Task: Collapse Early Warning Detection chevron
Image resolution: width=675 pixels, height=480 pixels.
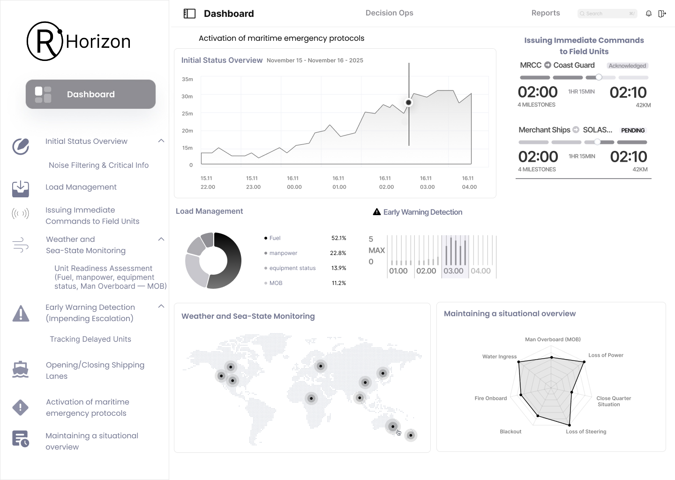Action: click(x=161, y=307)
